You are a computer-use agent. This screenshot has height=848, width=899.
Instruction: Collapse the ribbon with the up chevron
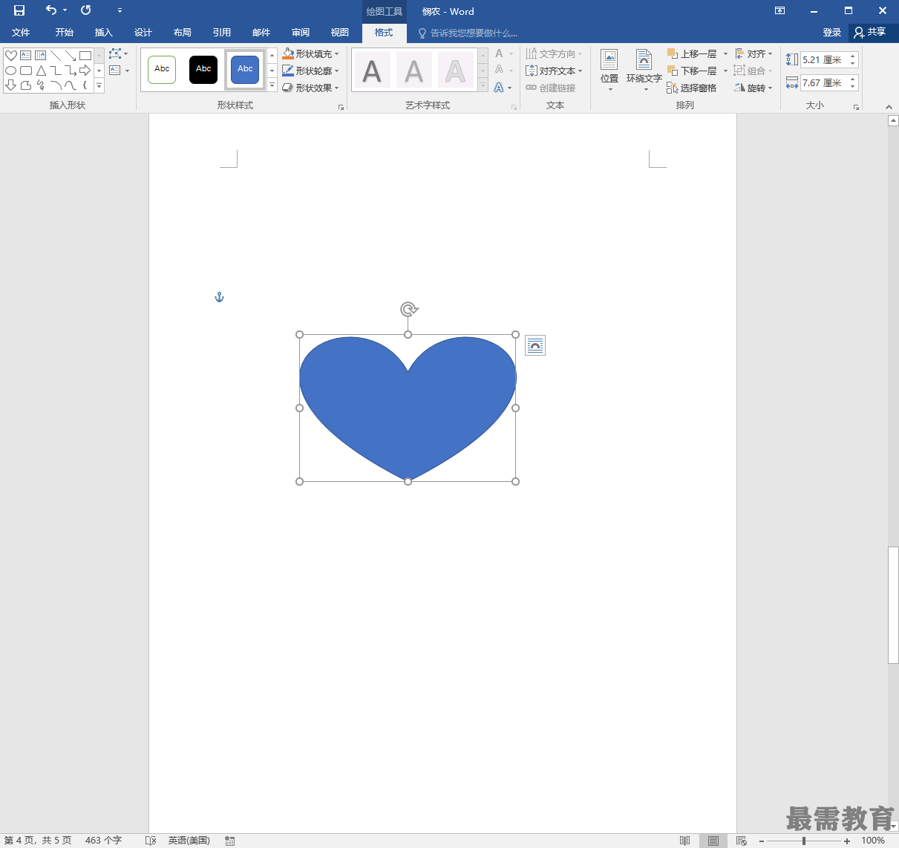click(889, 106)
